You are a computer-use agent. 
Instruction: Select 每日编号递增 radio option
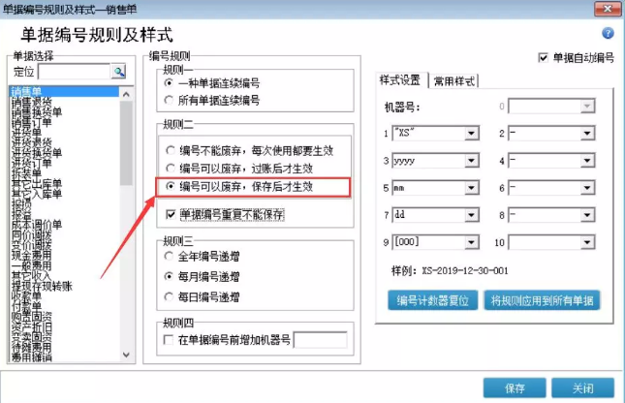click(x=169, y=296)
